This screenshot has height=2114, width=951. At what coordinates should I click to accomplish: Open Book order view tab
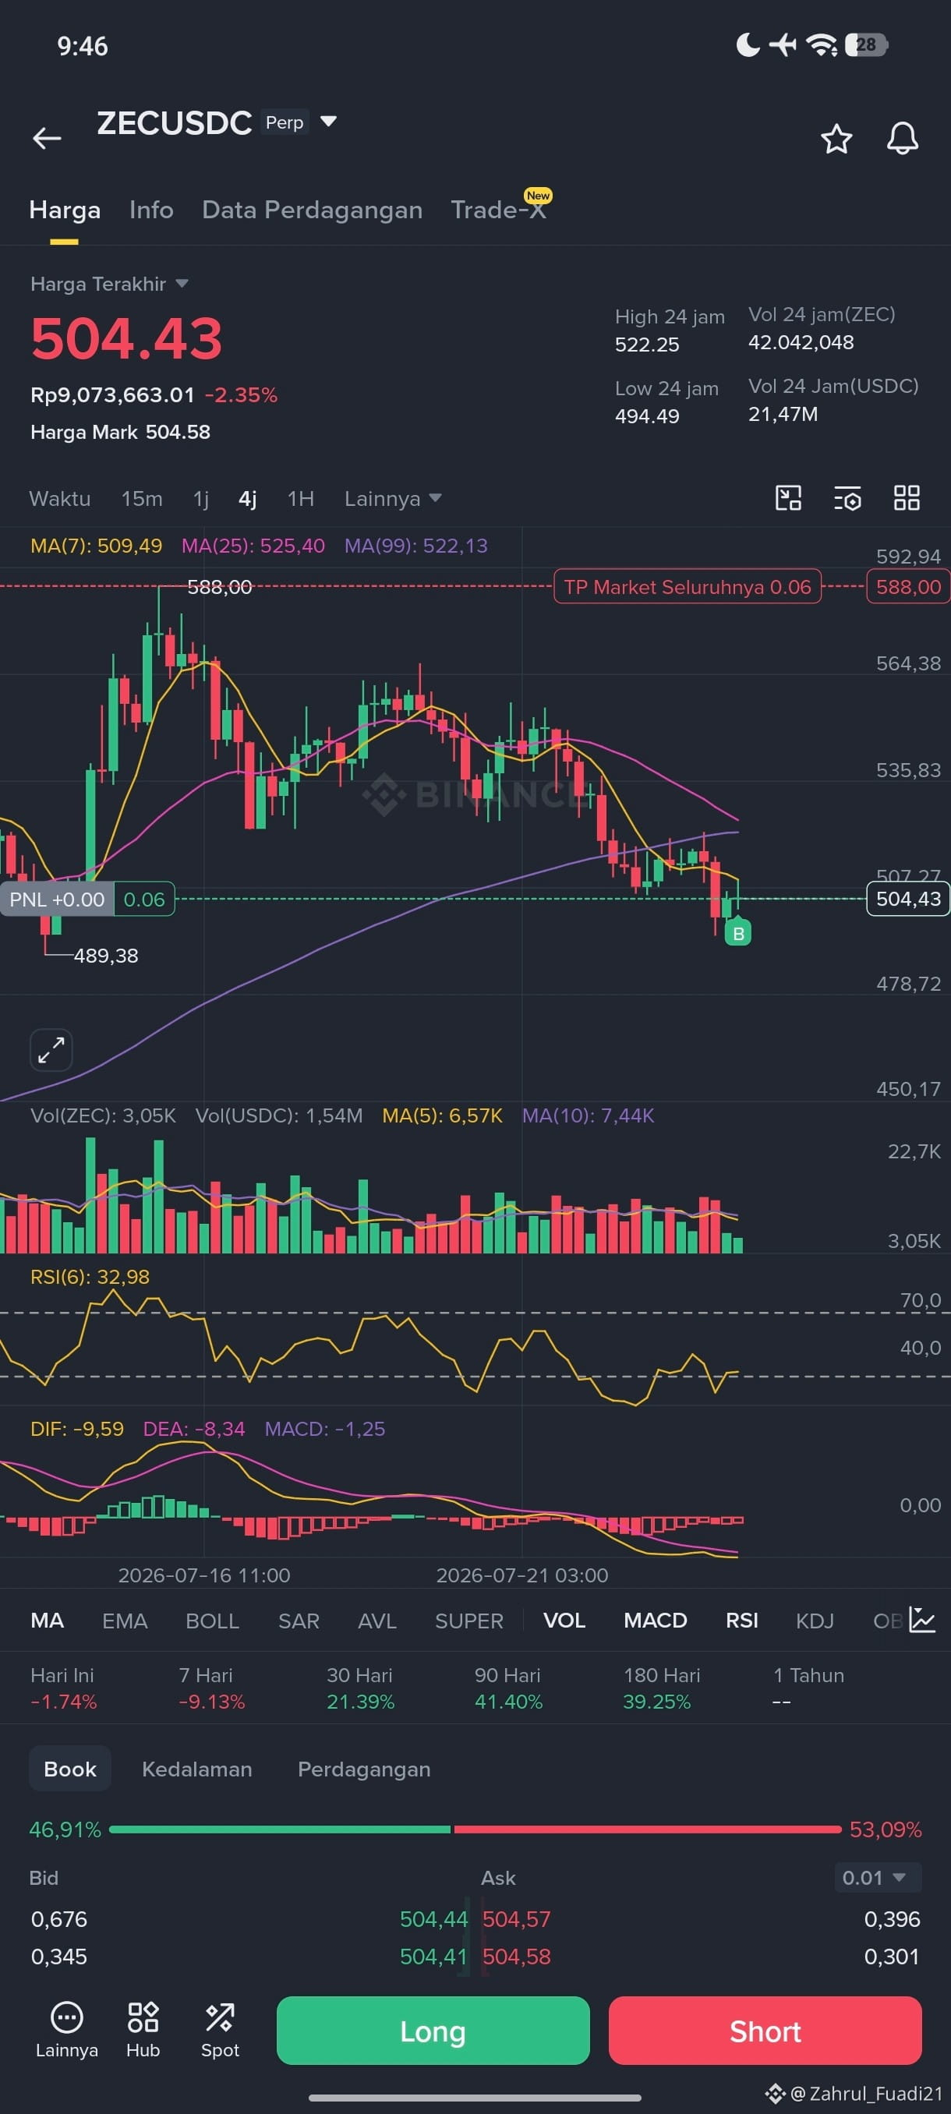pyautogui.click(x=69, y=1769)
